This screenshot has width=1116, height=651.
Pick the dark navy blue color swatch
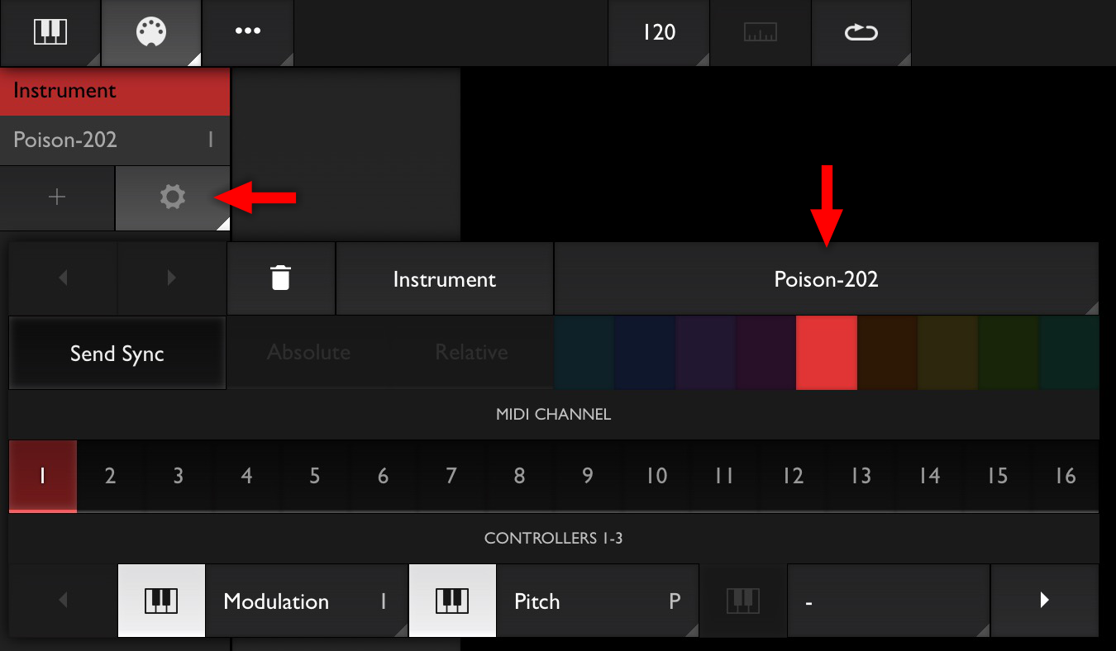click(645, 353)
